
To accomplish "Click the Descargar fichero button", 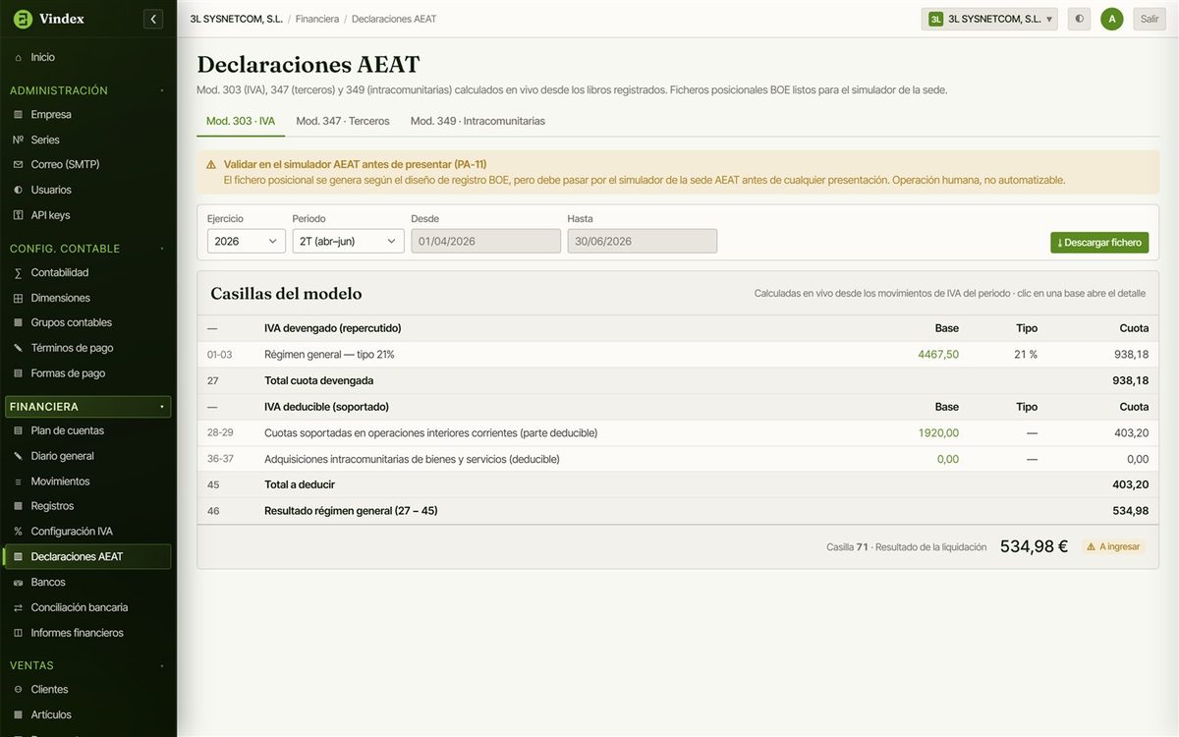I will (x=1099, y=243).
